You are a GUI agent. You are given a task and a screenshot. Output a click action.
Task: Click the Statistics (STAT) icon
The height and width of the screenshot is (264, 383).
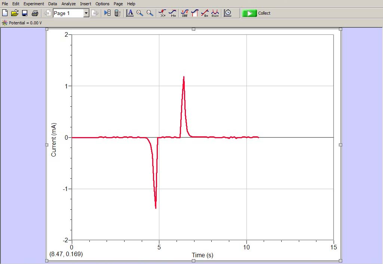point(184,13)
